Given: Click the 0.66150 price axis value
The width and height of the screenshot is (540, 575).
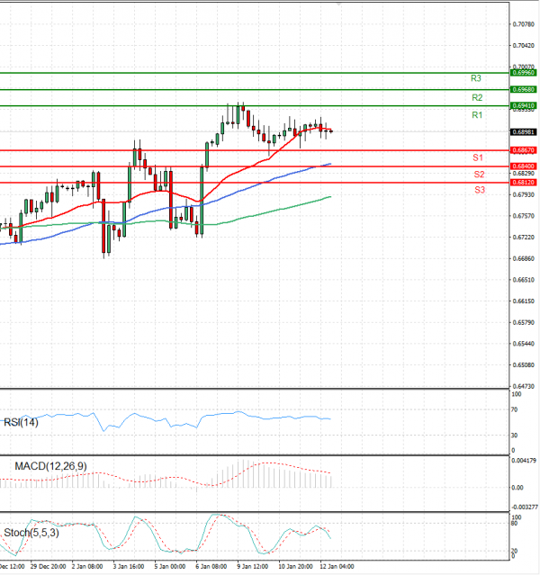Looking at the screenshot, I should tap(524, 301).
